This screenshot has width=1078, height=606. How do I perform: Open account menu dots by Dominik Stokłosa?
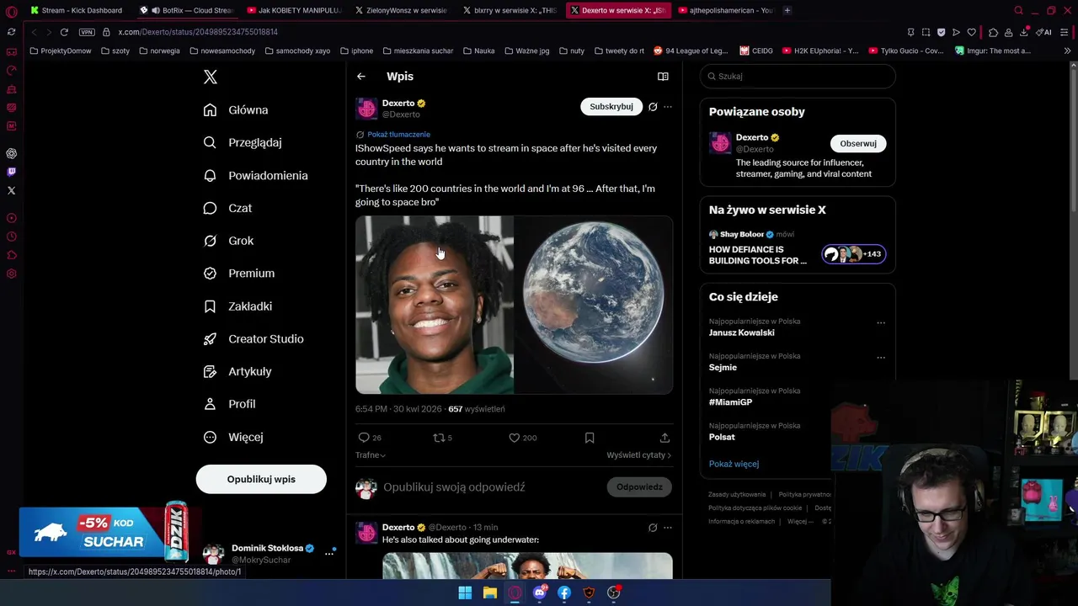tap(329, 554)
